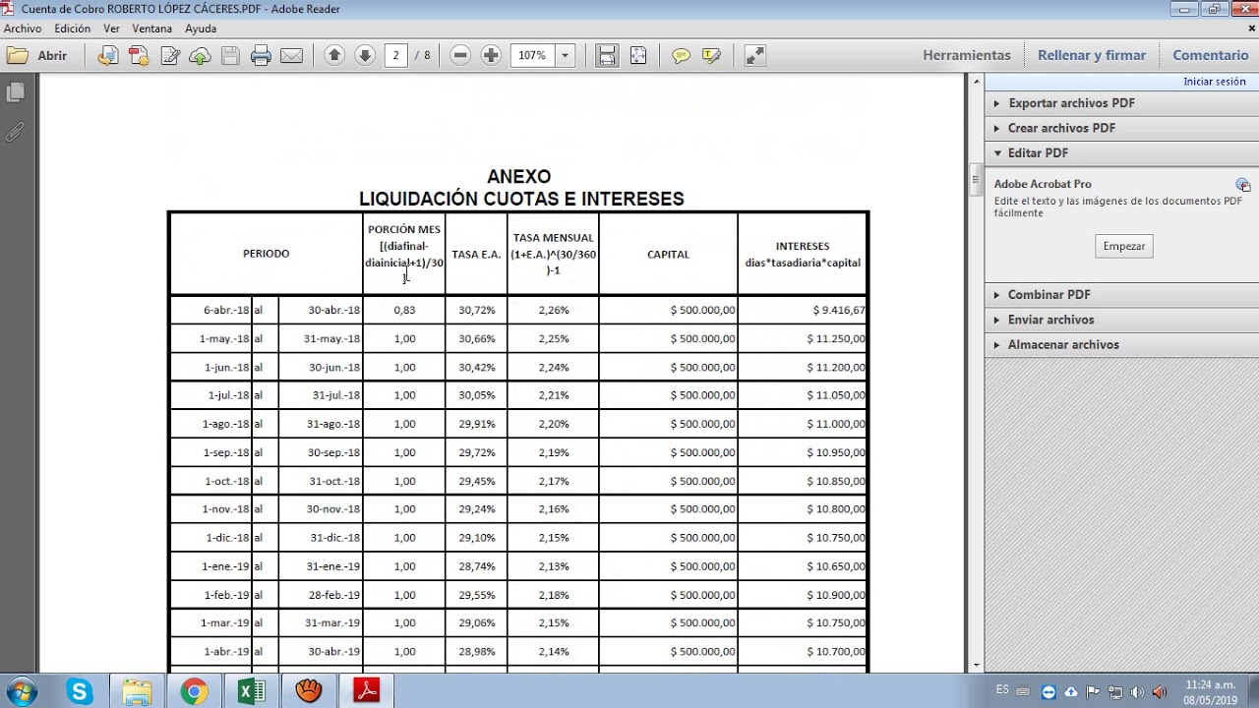Click the rate cell 30,72%
This screenshot has height=708, width=1259.
point(477,310)
